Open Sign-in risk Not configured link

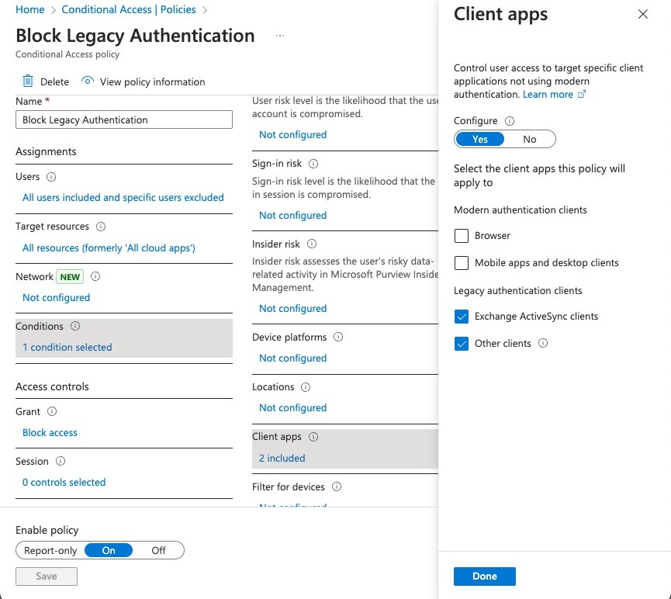(x=292, y=216)
